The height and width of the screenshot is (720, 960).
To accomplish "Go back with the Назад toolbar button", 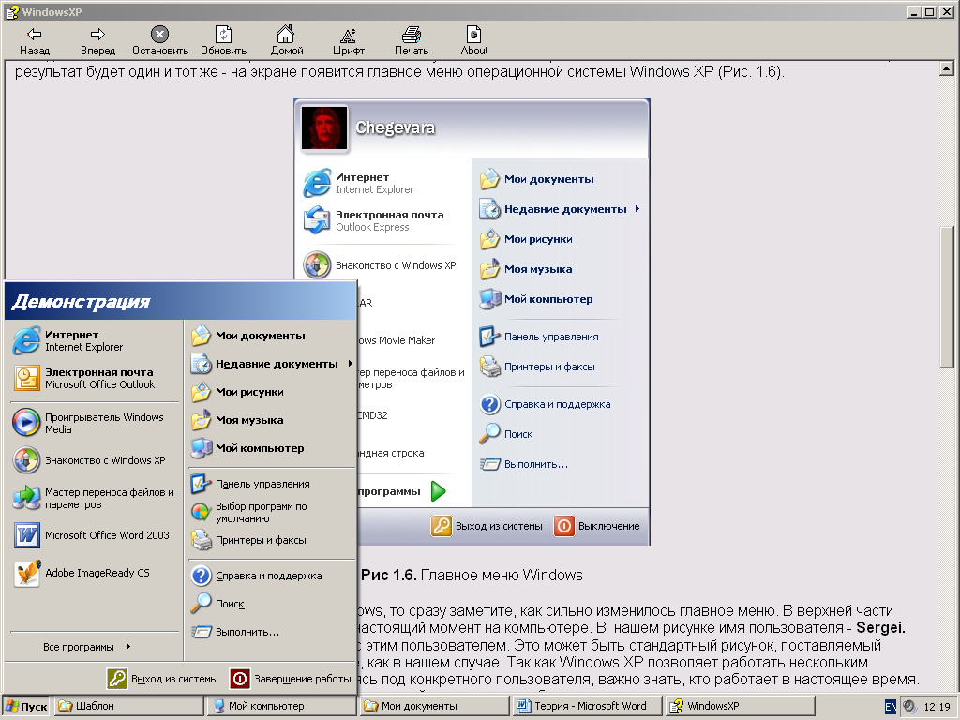I will click(35, 41).
